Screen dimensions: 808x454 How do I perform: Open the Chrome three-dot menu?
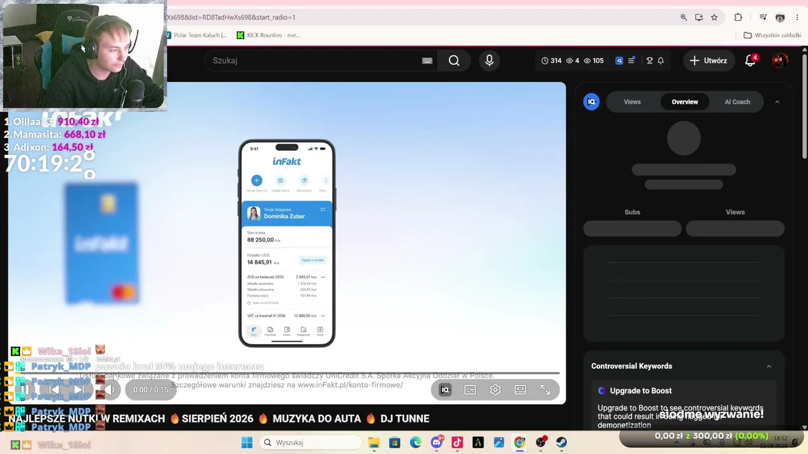(797, 17)
